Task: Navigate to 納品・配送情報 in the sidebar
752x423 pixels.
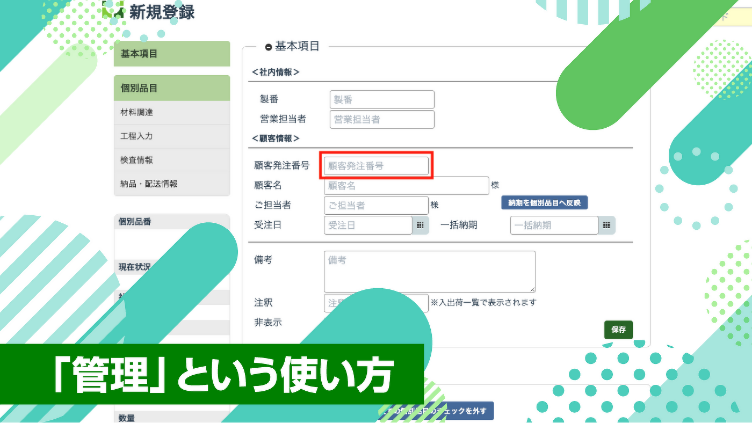Action: (x=171, y=184)
